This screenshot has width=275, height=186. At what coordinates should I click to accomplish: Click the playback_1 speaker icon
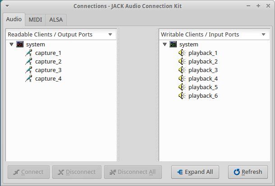(x=182, y=53)
